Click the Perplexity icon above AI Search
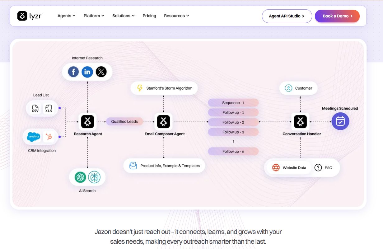 94,177
